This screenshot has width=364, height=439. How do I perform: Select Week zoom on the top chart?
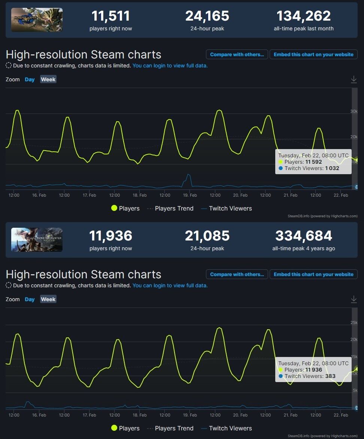click(x=48, y=79)
